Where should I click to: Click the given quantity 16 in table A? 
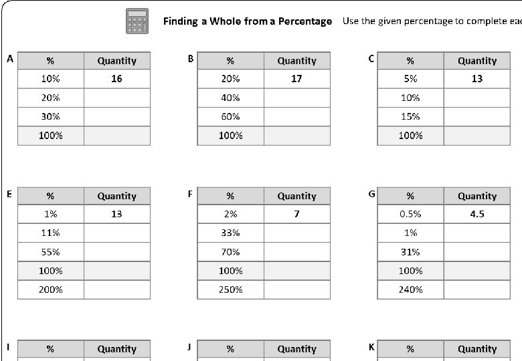(x=117, y=79)
